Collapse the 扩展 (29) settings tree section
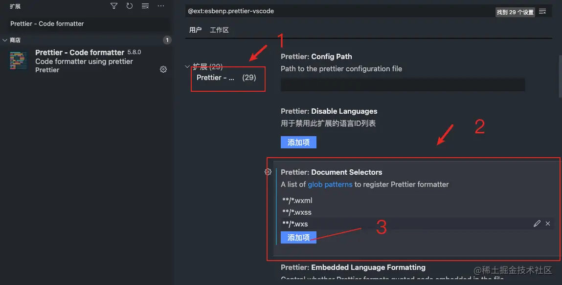Screen dimensions: 562x285 pos(187,66)
